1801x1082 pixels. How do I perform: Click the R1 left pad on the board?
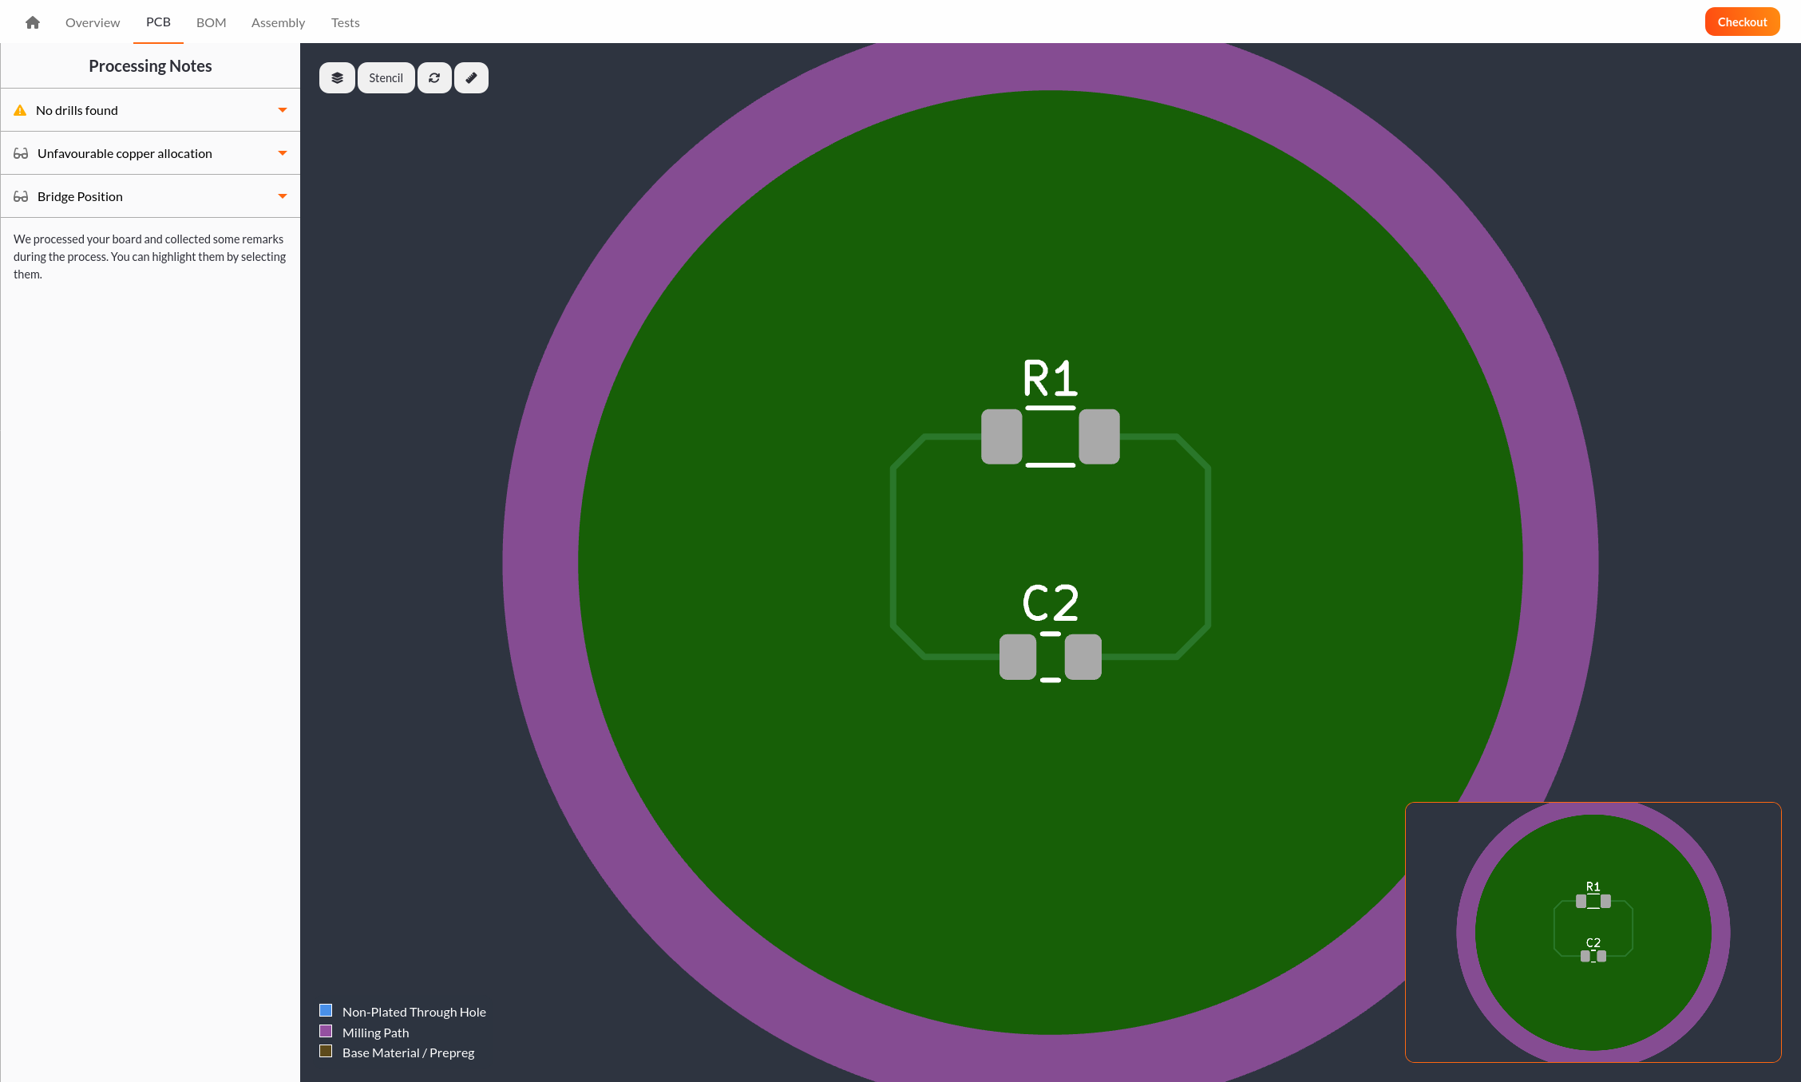(x=1002, y=436)
